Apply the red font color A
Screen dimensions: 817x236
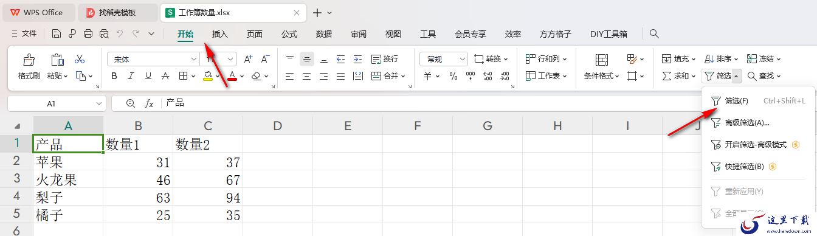click(x=232, y=76)
